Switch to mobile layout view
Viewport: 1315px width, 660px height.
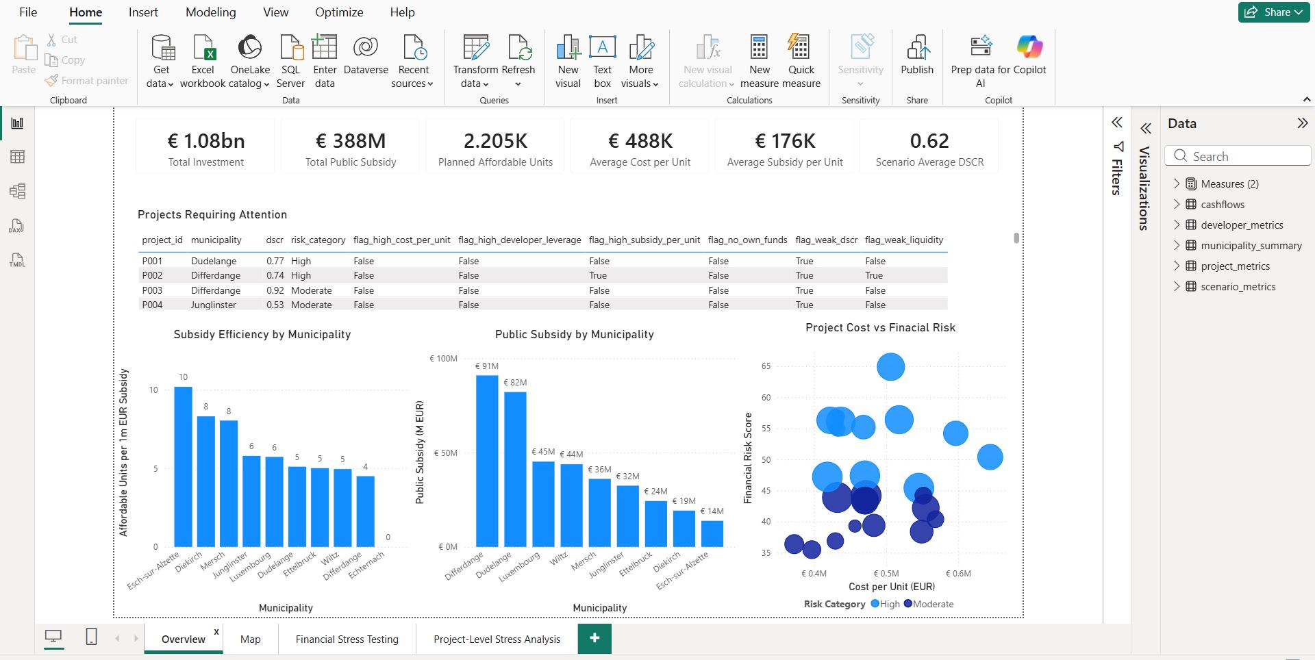pyautogui.click(x=91, y=637)
